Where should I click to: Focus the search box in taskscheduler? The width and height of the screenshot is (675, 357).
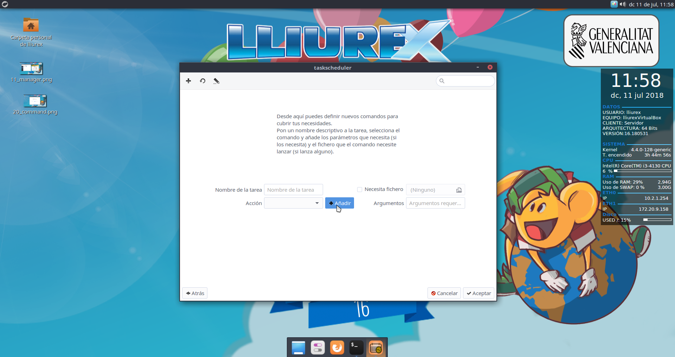pyautogui.click(x=465, y=81)
